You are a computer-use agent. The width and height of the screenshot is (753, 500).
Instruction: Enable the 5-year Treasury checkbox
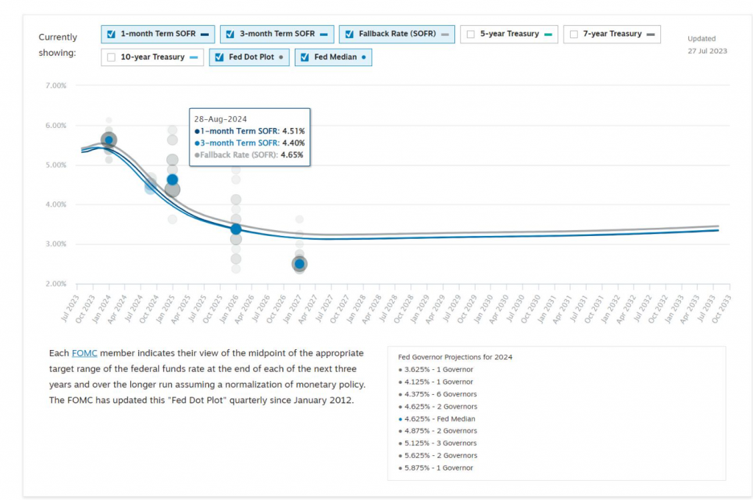(471, 35)
